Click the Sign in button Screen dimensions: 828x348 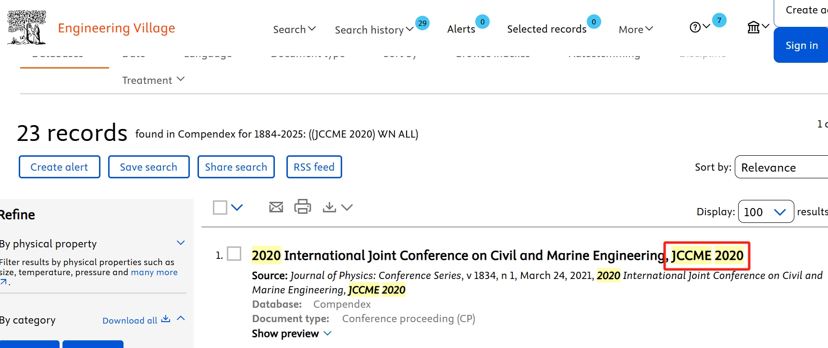click(x=801, y=46)
